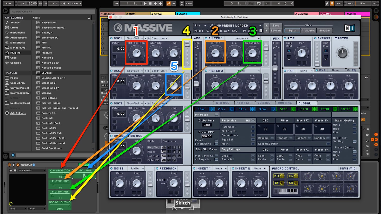Select Kontakt 5 in plug-in list
This screenshot has height=214, width=381.
coord(47,58)
